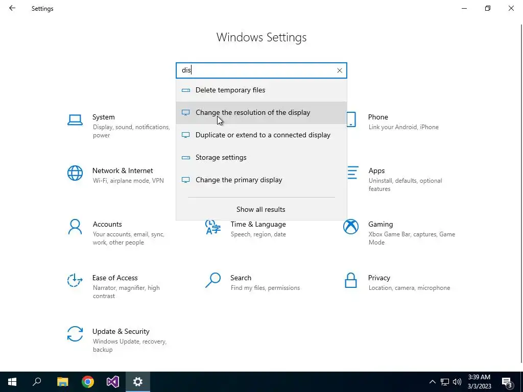The image size is (523, 392).
Task: Launch Google Chrome from the taskbar
Action: click(88, 382)
